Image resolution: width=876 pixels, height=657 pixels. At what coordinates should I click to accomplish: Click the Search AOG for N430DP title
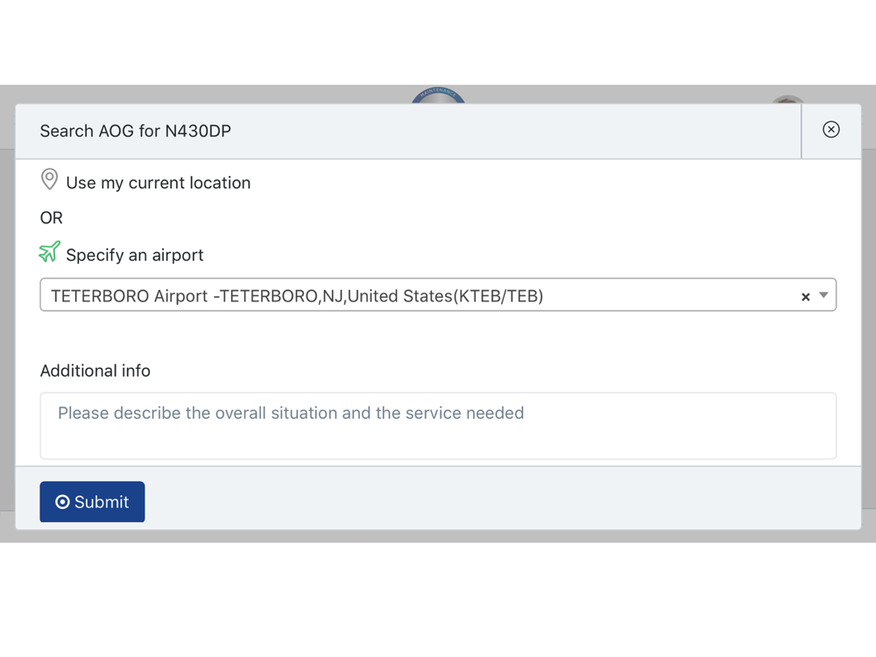coord(135,131)
